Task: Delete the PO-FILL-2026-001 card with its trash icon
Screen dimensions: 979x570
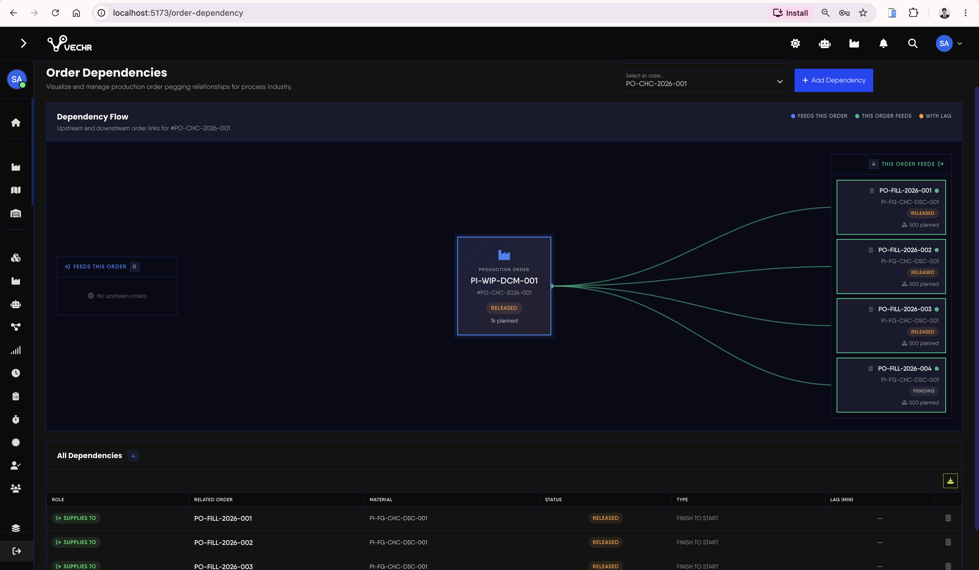Action: coord(872,191)
